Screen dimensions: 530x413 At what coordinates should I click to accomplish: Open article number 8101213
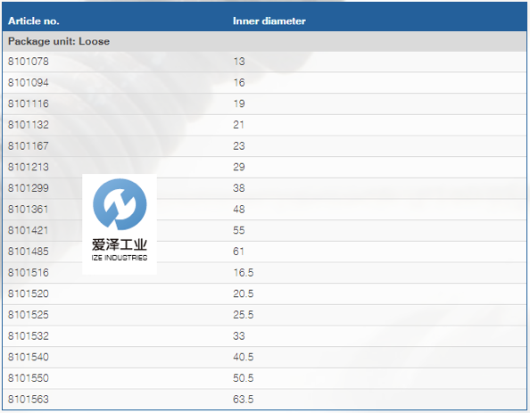pyautogui.click(x=29, y=167)
